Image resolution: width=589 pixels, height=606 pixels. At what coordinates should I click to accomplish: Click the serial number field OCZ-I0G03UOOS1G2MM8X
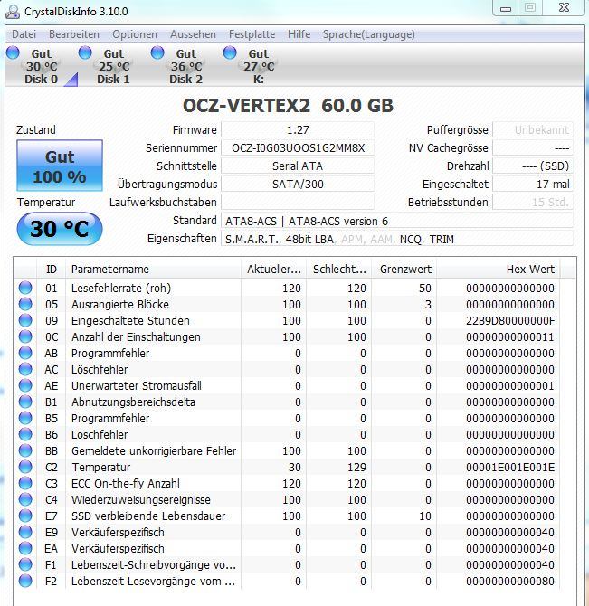point(298,148)
